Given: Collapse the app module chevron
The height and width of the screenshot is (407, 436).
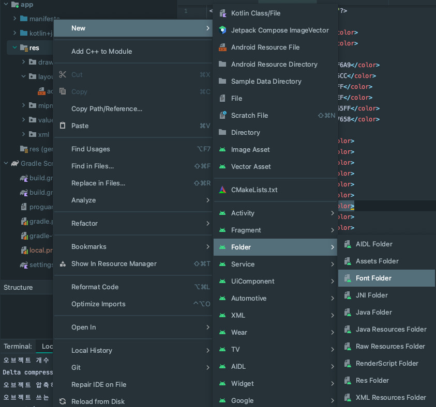Looking at the screenshot, I should (6, 4).
